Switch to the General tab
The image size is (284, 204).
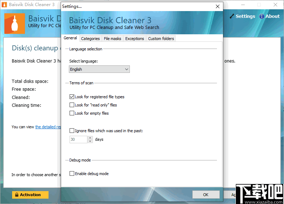[x=70, y=38]
